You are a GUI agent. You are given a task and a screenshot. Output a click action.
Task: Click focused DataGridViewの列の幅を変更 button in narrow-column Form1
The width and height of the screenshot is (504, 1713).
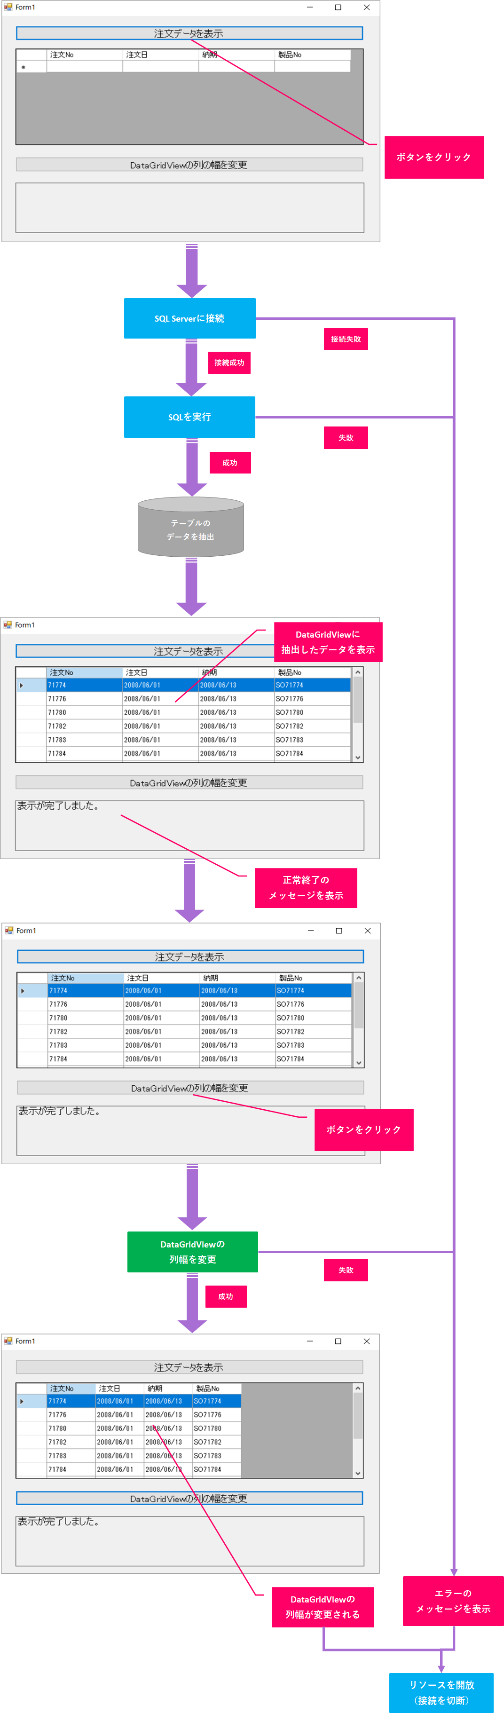pos(189,1498)
